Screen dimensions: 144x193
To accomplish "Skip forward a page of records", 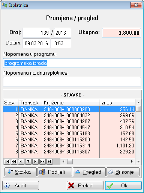I will coord(42,161).
